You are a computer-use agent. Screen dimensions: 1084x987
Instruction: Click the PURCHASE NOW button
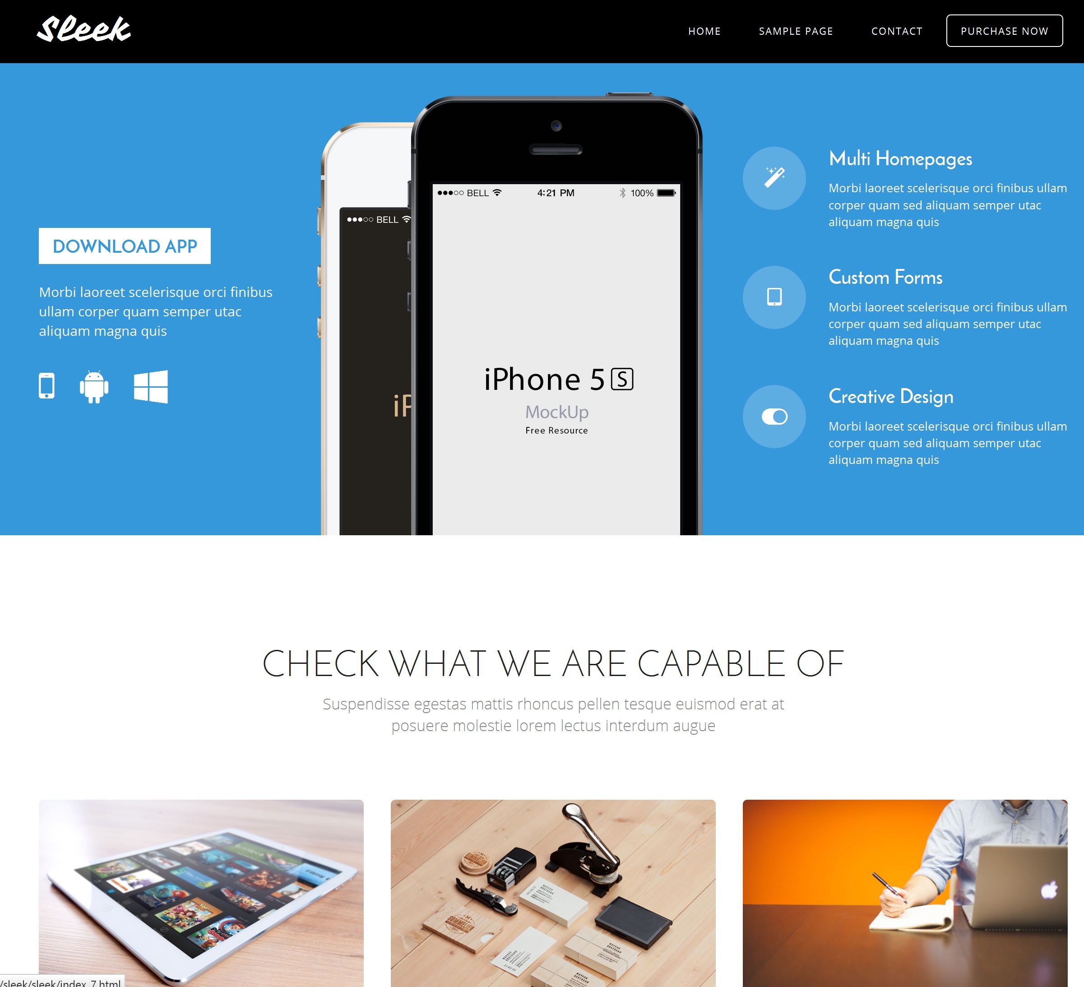click(x=1004, y=30)
